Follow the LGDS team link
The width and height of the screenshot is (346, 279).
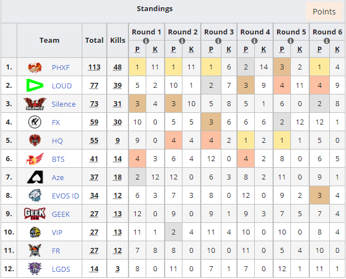pyautogui.click(x=61, y=270)
